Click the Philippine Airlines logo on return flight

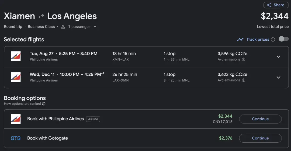(x=16, y=77)
